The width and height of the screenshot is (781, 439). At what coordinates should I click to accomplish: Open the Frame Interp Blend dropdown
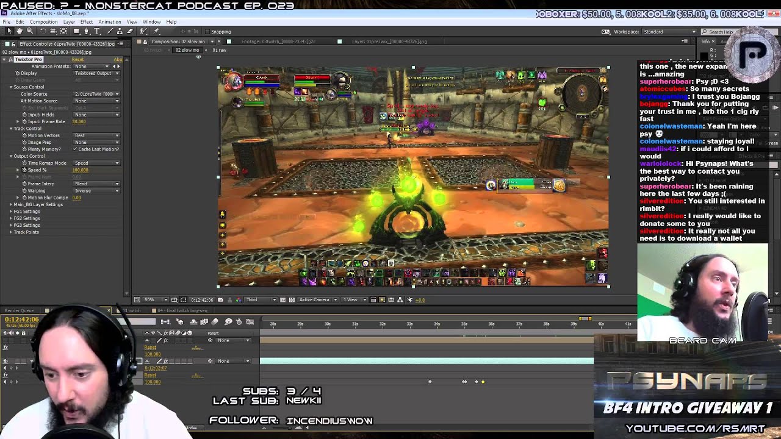[96, 184]
